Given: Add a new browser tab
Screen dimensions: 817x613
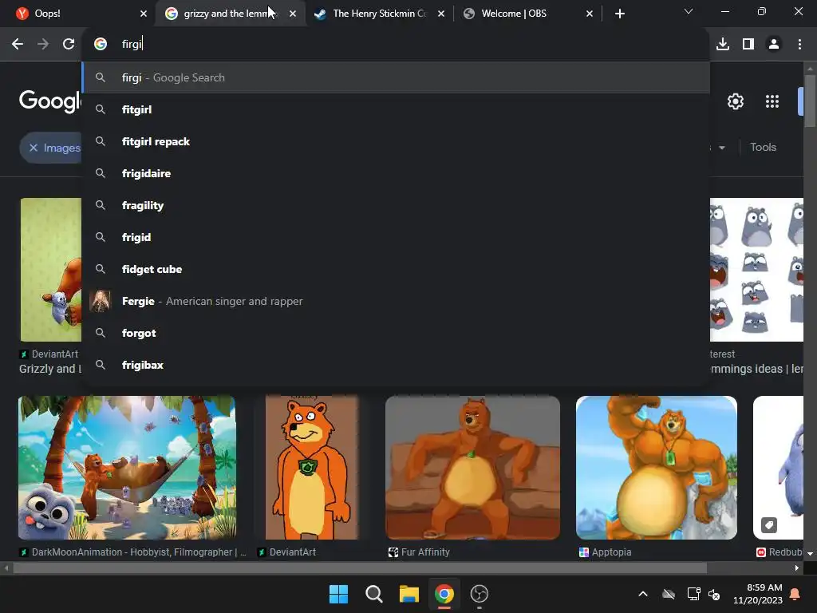Looking at the screenshot, I should tap(619, 14).
